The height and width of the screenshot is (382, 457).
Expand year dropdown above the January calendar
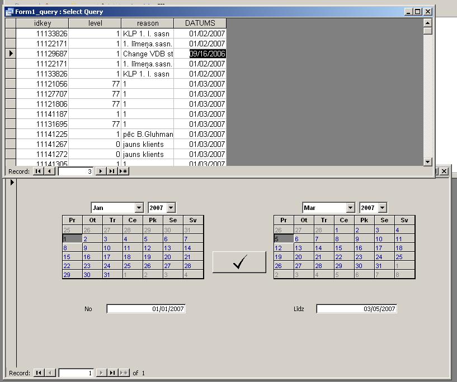171,208
